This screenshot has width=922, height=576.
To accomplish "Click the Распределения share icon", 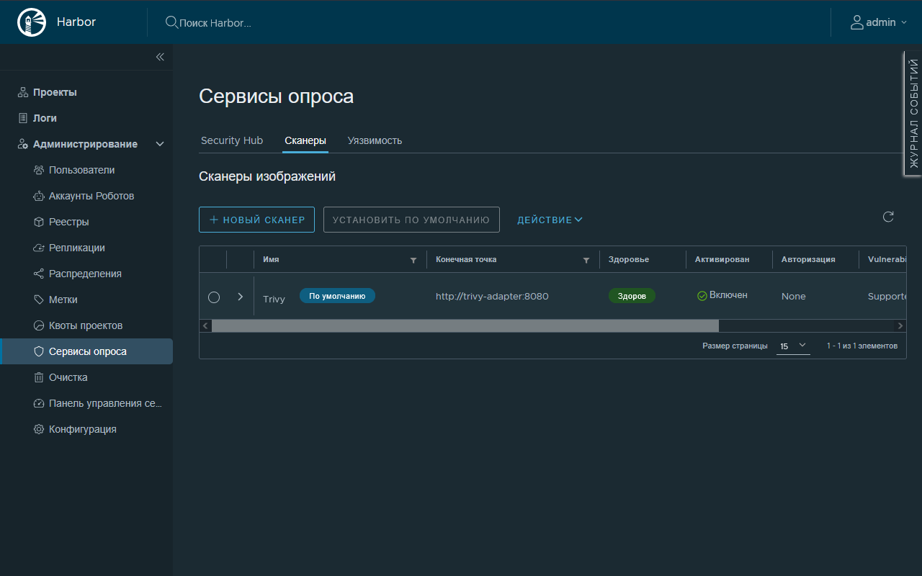I will pyautogui.click(x=39, y=274).
